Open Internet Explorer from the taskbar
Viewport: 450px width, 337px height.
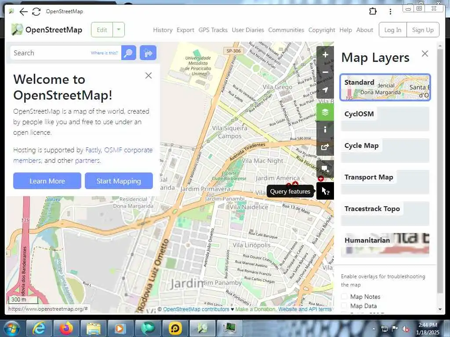(39, 328)
